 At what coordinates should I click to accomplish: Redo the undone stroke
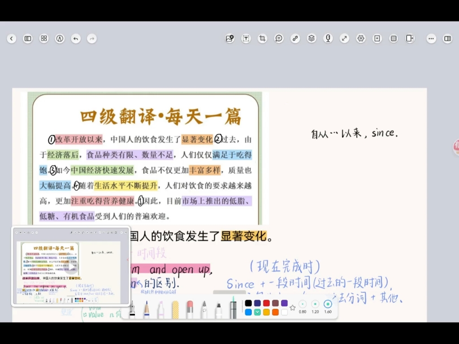92,39
